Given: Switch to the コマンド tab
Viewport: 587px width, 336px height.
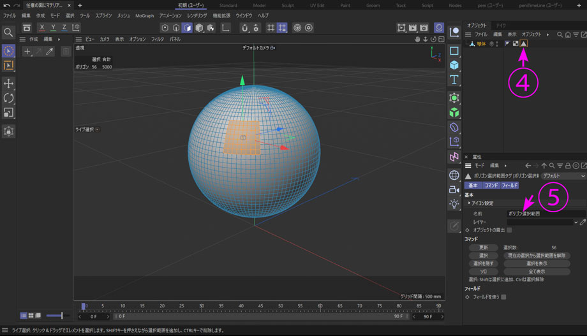Looking at the screenshot, I should point(491,186).
